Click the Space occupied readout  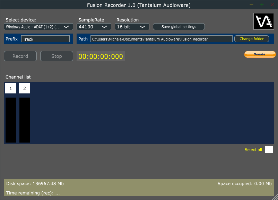tap(244, 183)
